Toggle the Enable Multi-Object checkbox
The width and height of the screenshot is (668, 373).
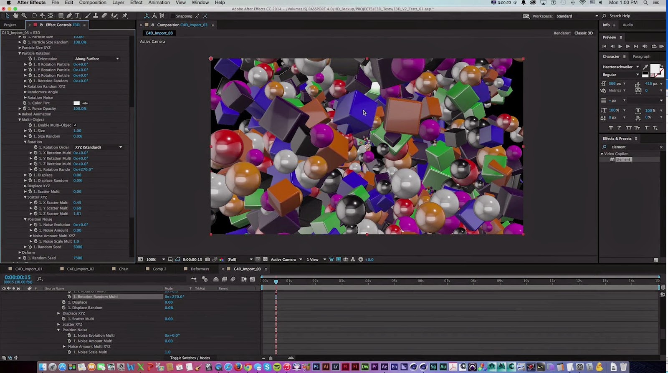[x=75, y=125]
